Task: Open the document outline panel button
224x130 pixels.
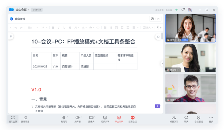Action: (x=11, y=36)
